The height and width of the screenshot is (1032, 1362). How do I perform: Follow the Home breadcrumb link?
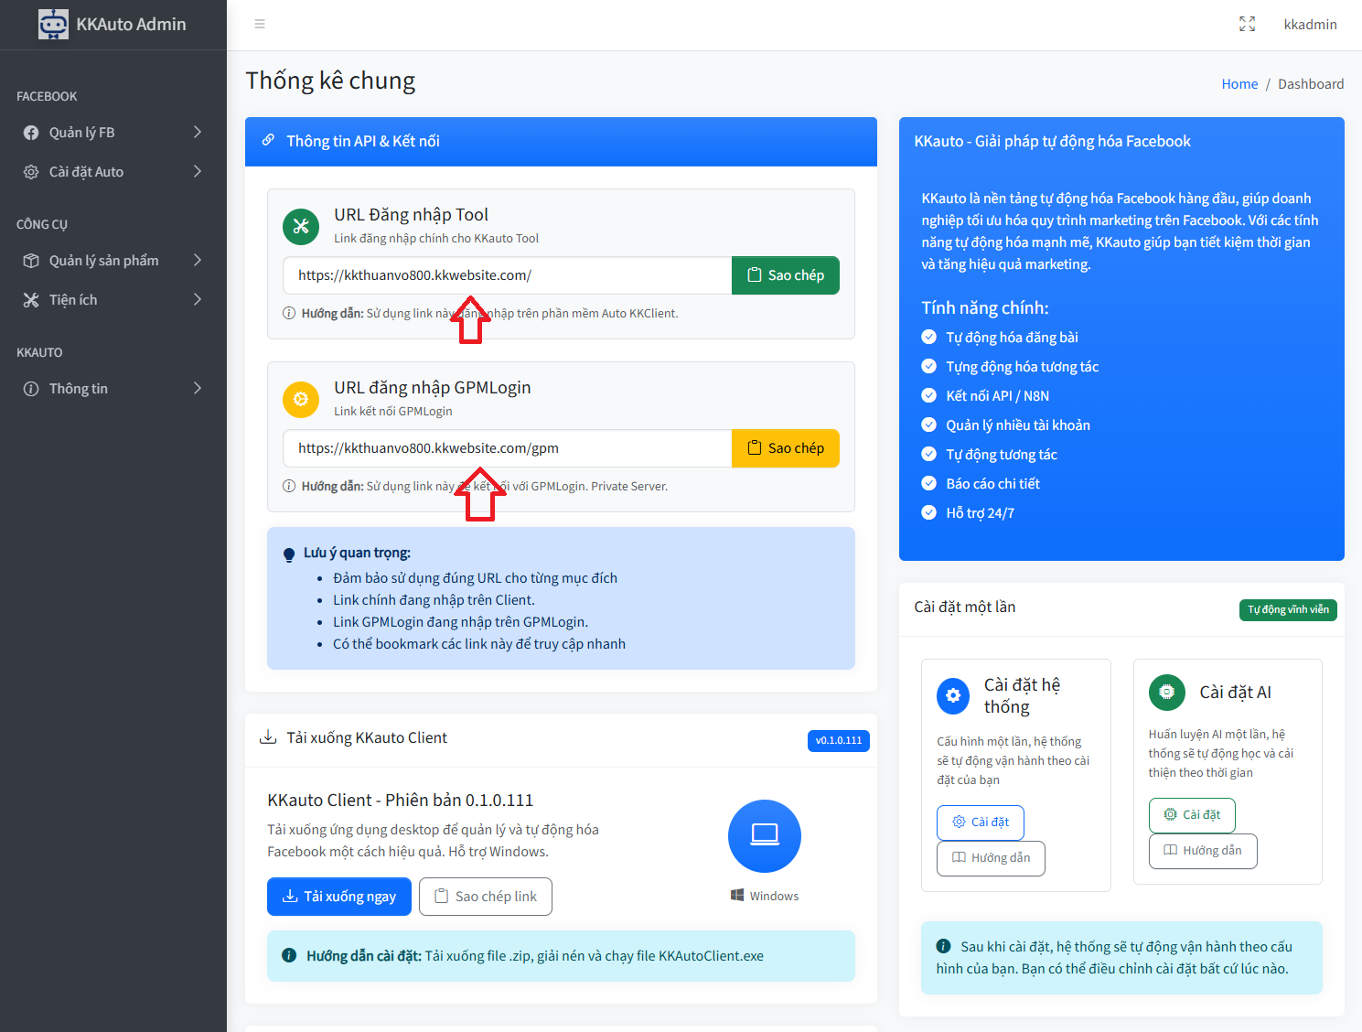[1239, 84]
